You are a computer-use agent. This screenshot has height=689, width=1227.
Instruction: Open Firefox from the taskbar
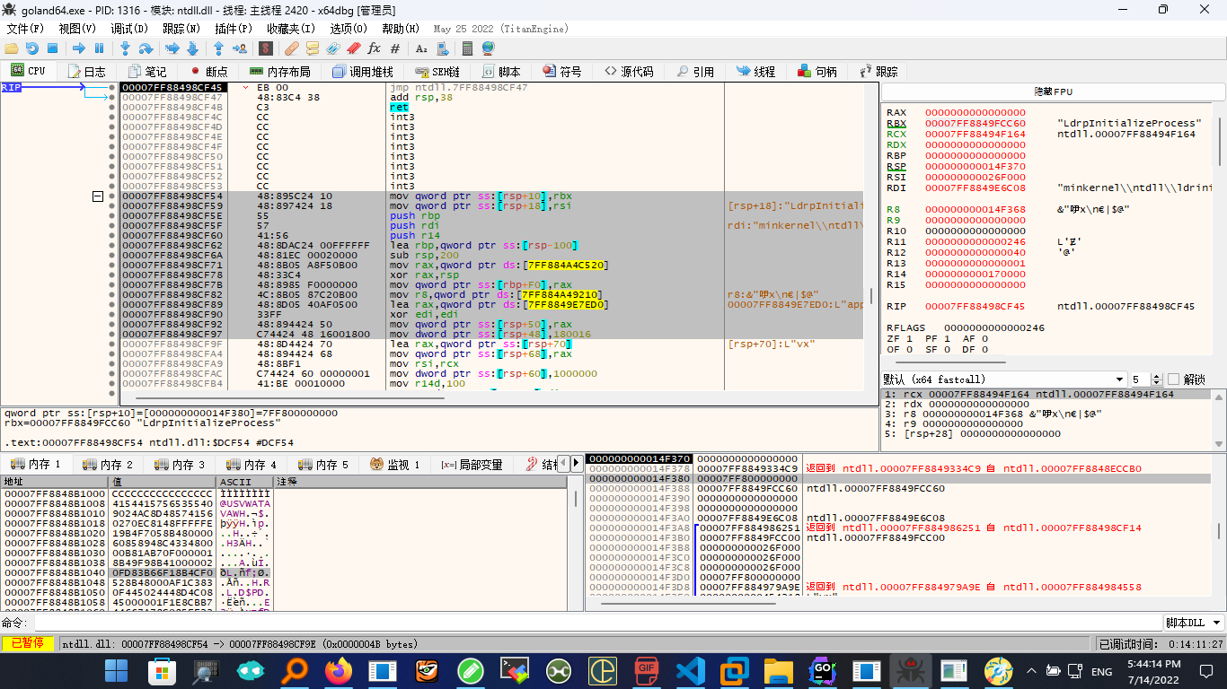339,670
